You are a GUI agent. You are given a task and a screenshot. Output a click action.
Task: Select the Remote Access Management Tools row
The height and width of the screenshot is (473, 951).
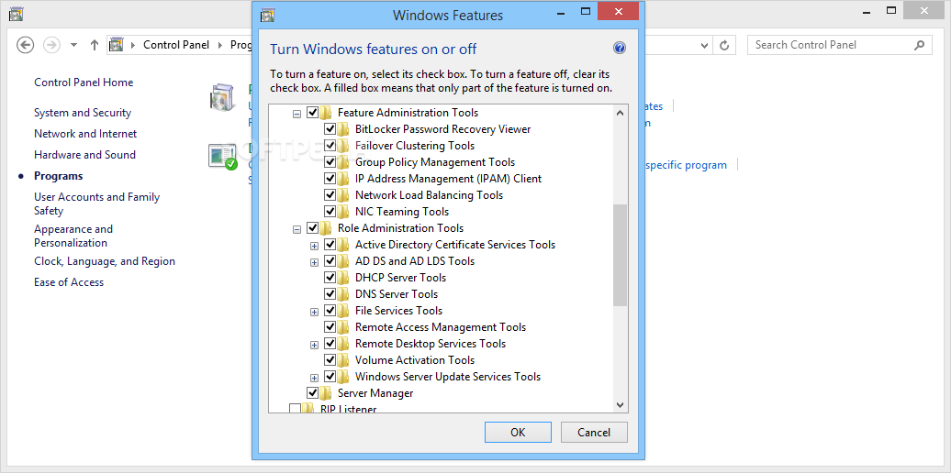point(441,327)
